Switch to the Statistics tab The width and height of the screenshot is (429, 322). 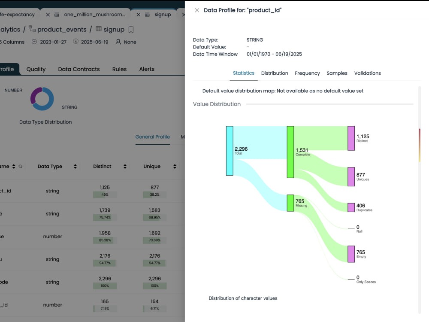[244, 73]
